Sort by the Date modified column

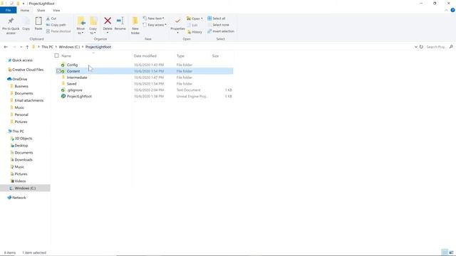pos(145,55)
